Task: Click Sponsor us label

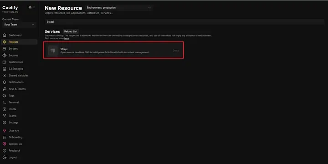Action: (x=15, y=144)
